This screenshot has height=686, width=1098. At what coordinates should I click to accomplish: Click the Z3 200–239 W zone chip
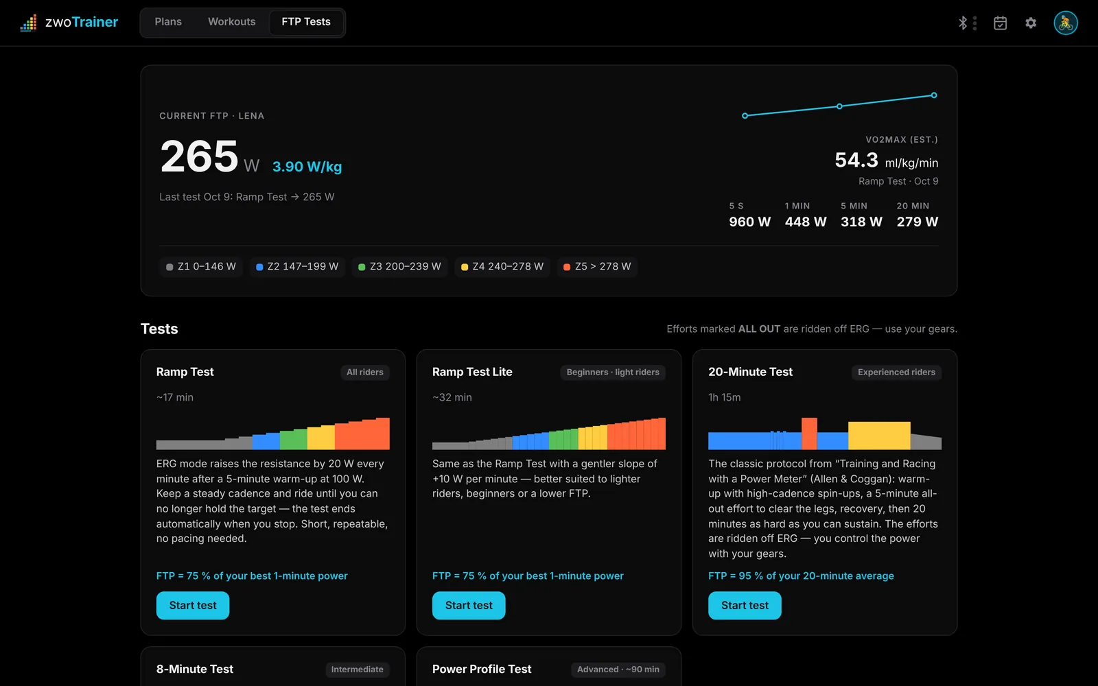point(400,266)
